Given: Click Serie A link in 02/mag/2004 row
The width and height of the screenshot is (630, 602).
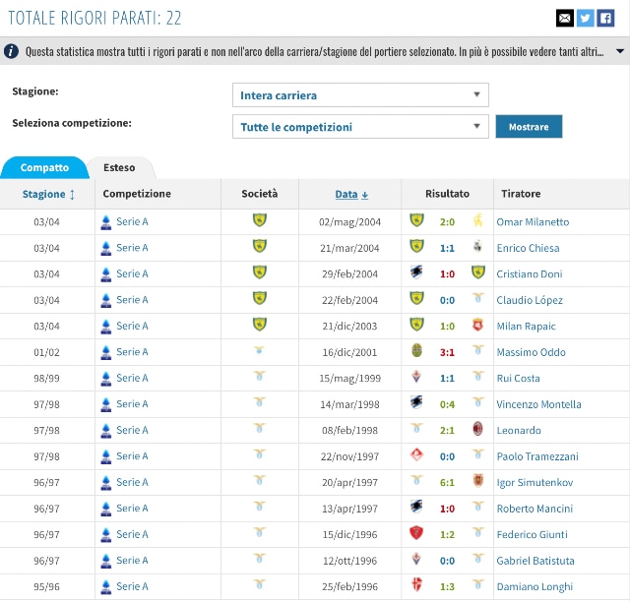Looking at the screenshot, I should [132, 221].
